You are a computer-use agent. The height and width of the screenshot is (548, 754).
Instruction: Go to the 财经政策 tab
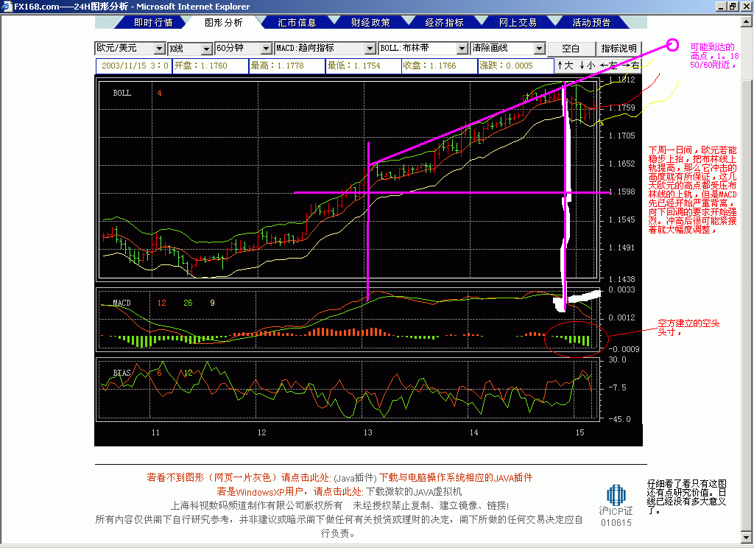pyautogui.click(x=370, y=23)
